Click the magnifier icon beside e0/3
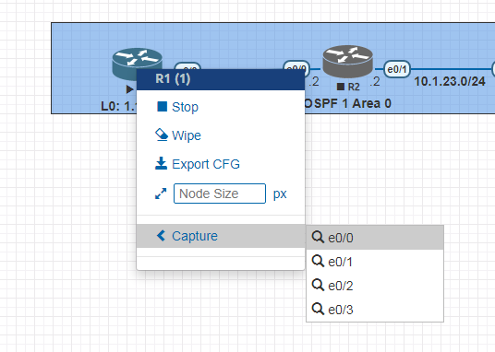The height and width of the screenshot is (352, 495). pyautogui.click(x=318, y=309)
